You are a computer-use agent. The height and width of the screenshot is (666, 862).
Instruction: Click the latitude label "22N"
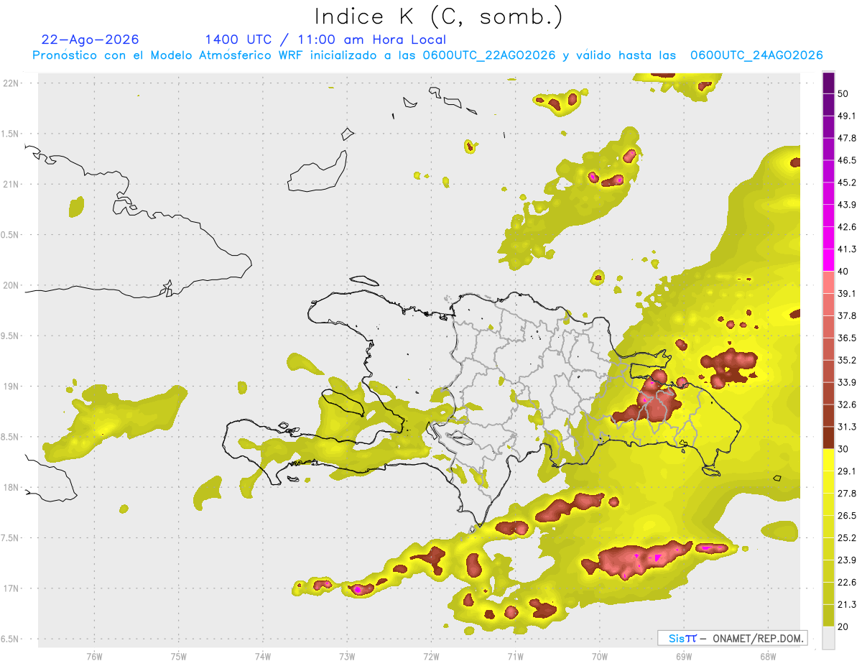(11, 83)
